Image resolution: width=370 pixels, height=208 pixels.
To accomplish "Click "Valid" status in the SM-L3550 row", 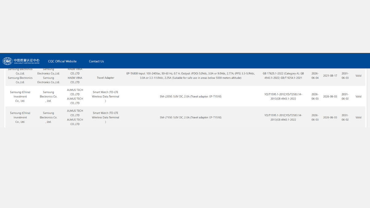I will point(358,96).
